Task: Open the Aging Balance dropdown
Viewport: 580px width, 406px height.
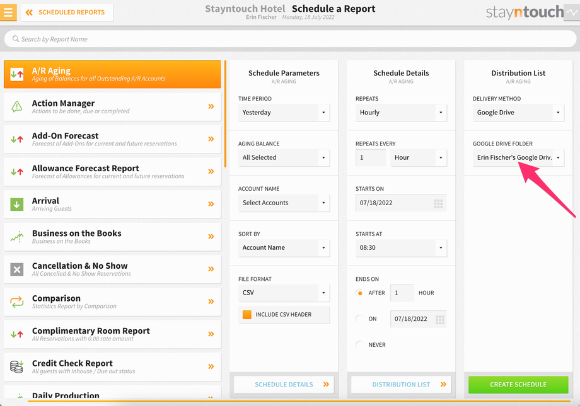Action: [284, 158]
